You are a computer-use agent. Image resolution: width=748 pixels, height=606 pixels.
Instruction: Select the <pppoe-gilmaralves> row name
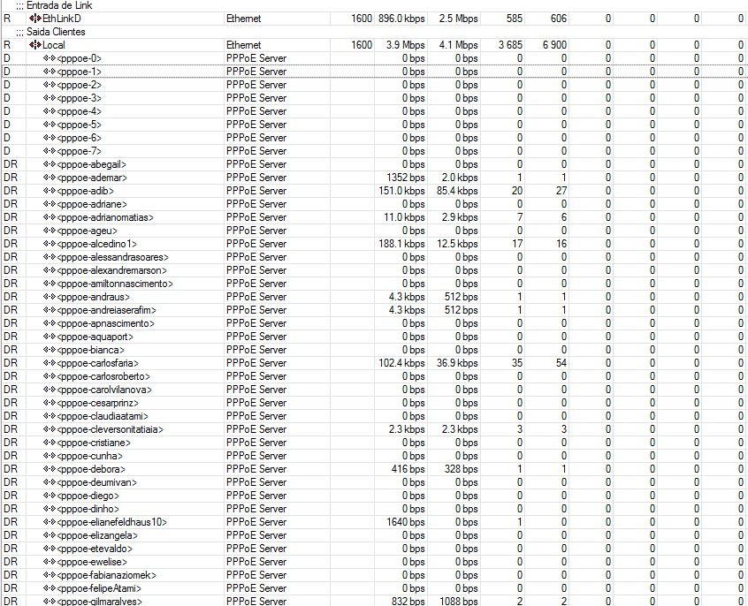(99, 602)
